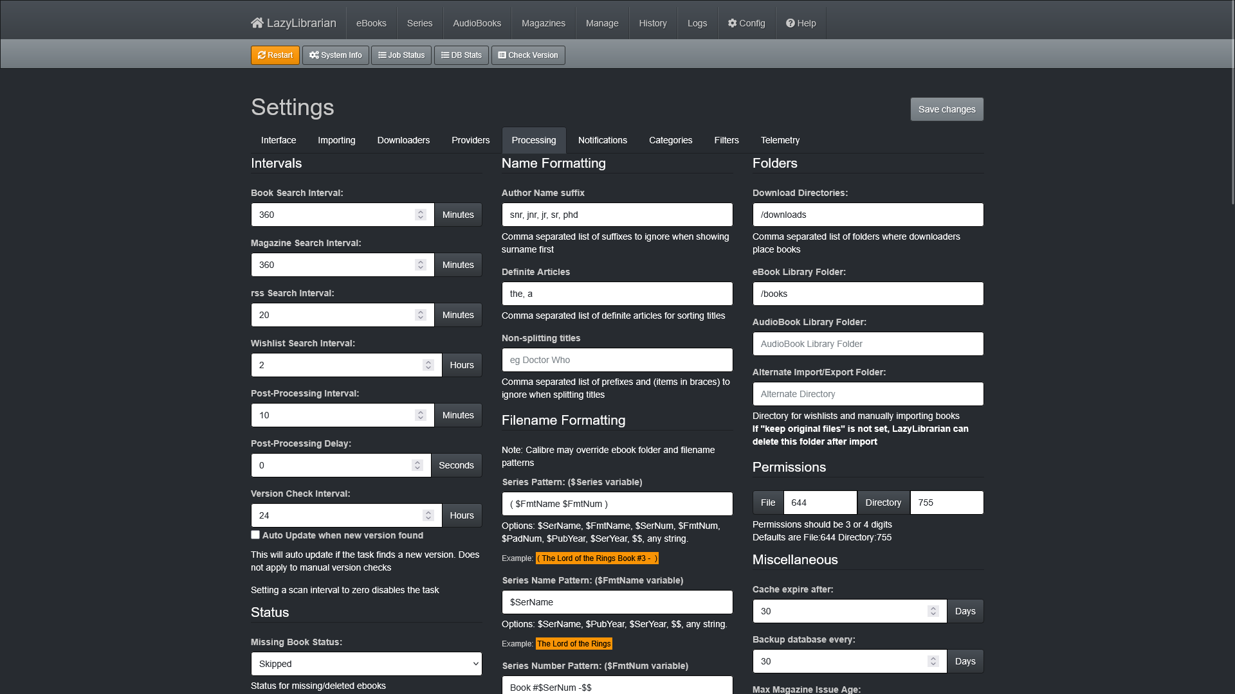The width and height of the screenshot is (1235, 694).
Task: Adjust Version Check Interval stepper arrows
Action: coord(428,515)
